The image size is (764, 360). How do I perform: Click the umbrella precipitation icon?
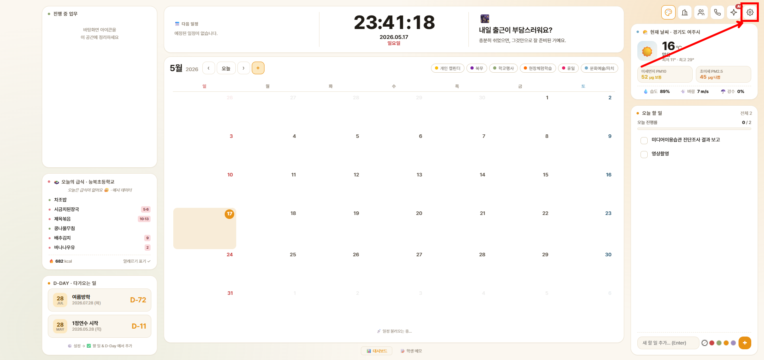[723, 91]
